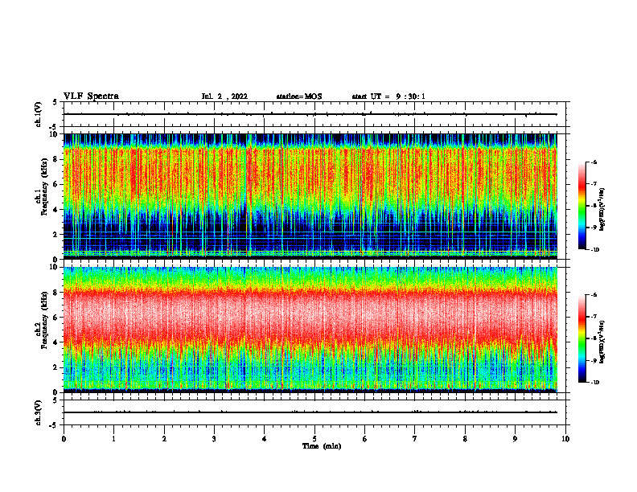The height and width of the screenshot is (492, 637).
Task: Click the "4" kHz tick on ch.1 frequency axis
Action: 56,210
